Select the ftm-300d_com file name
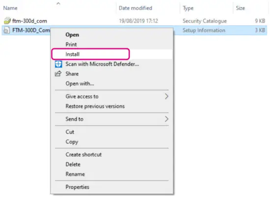Image resolution: width=270 pixels, height=197 pixels. coord(29,21)
